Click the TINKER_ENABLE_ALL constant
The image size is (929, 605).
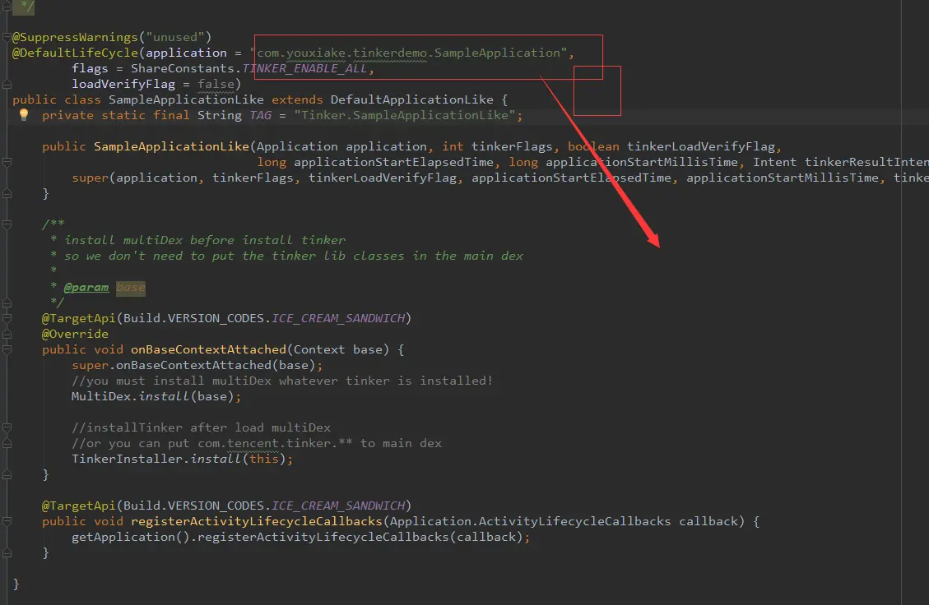tap(304, 69)
